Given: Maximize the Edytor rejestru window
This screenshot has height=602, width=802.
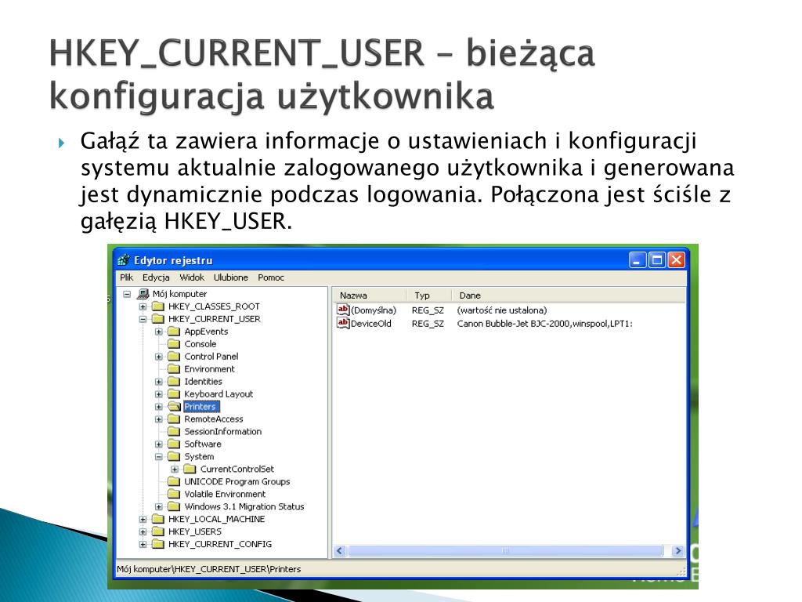Looking at the screenshot, I should 657,260.
